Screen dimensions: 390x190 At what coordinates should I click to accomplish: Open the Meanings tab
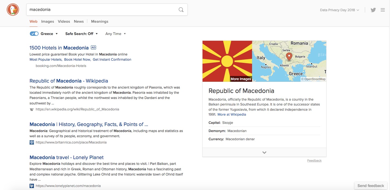coord(100,21)
